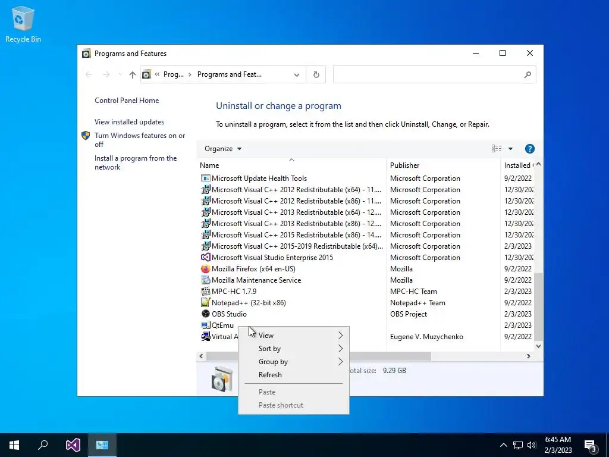Click the Microsoft Update Health Tools icon
The height and width of the screenshot is (457, 609).
[205, 179]
